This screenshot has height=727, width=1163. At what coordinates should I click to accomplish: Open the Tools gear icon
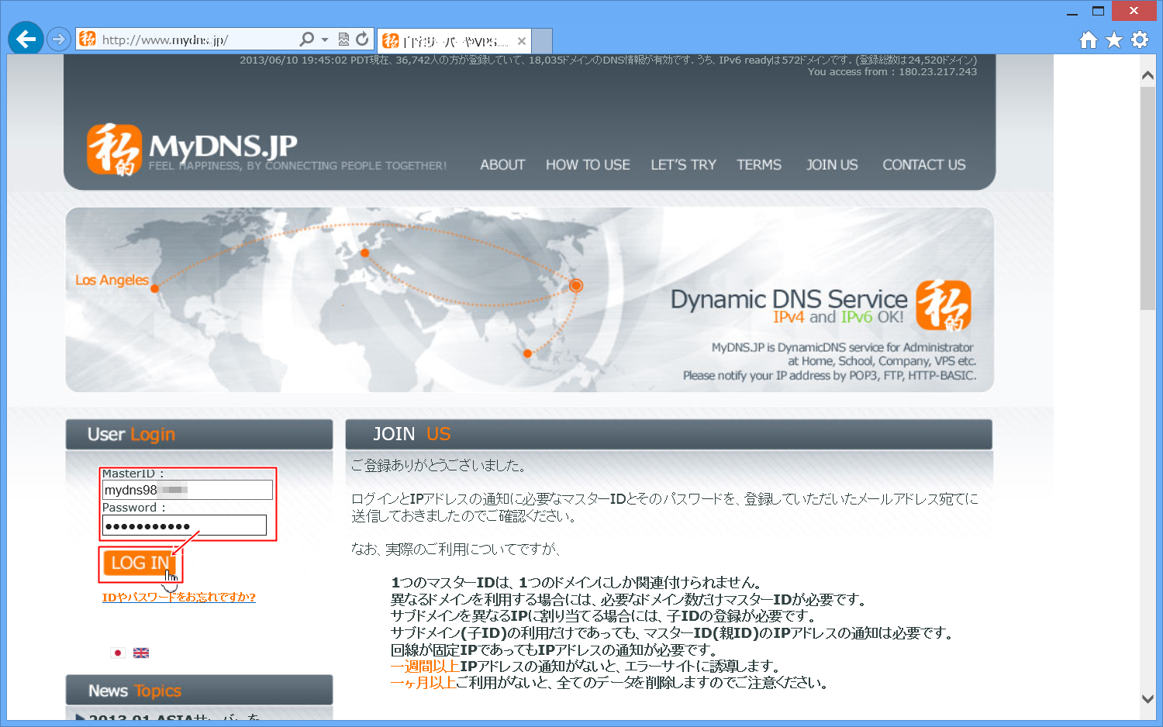(x=1139, y=40)
